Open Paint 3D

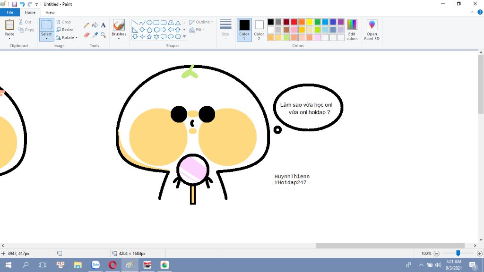point(372,30)
